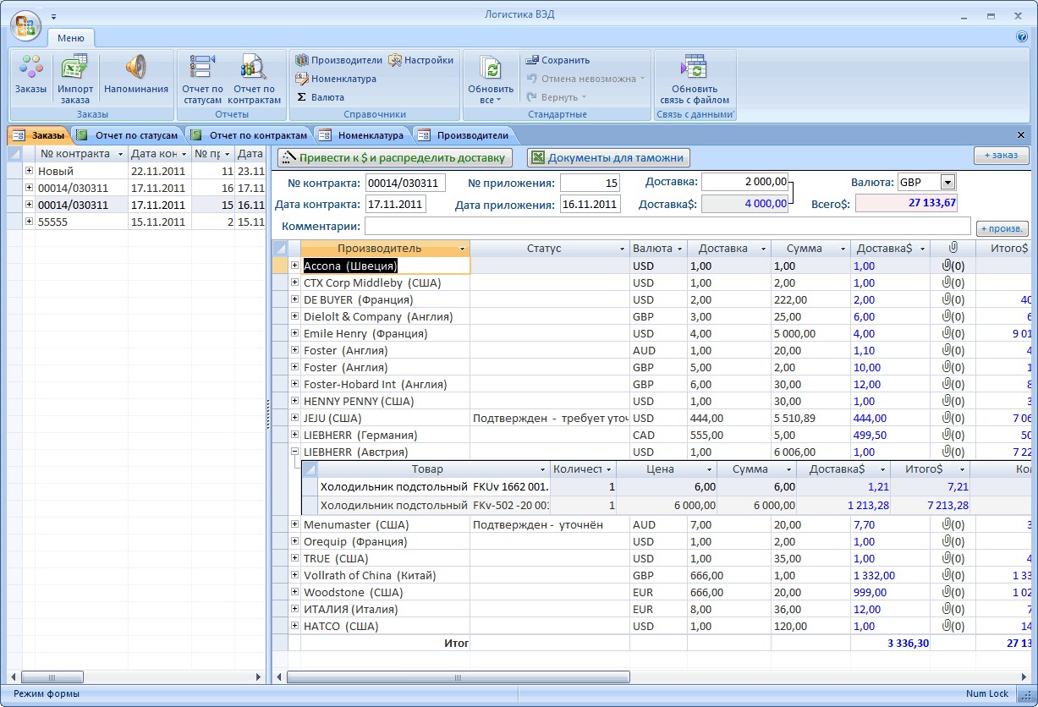Click Документы для таможни button
Image resolution: width=1038 pixels, height=707 pixels.
(x=608, y=157)
